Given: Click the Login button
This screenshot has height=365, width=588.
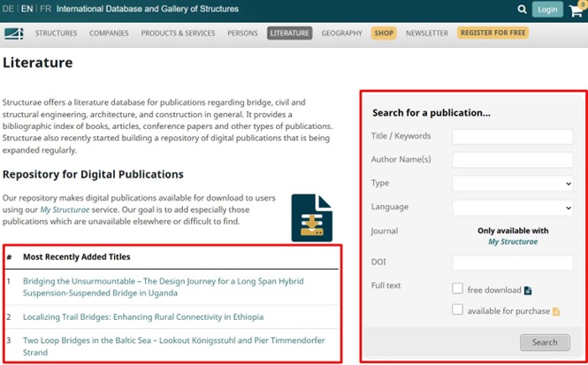Looking at the screenshot, I should pyautogui.click(x=547, y=10).
